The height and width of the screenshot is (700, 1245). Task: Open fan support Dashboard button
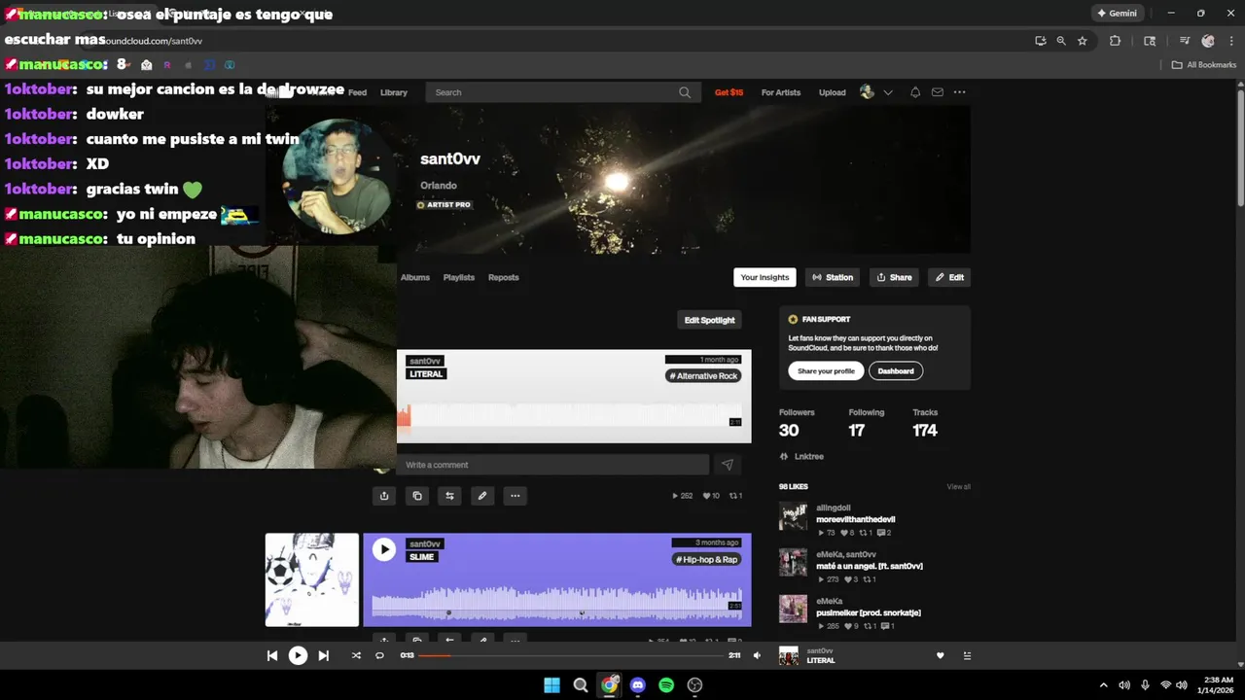click(x=896, y=370)
